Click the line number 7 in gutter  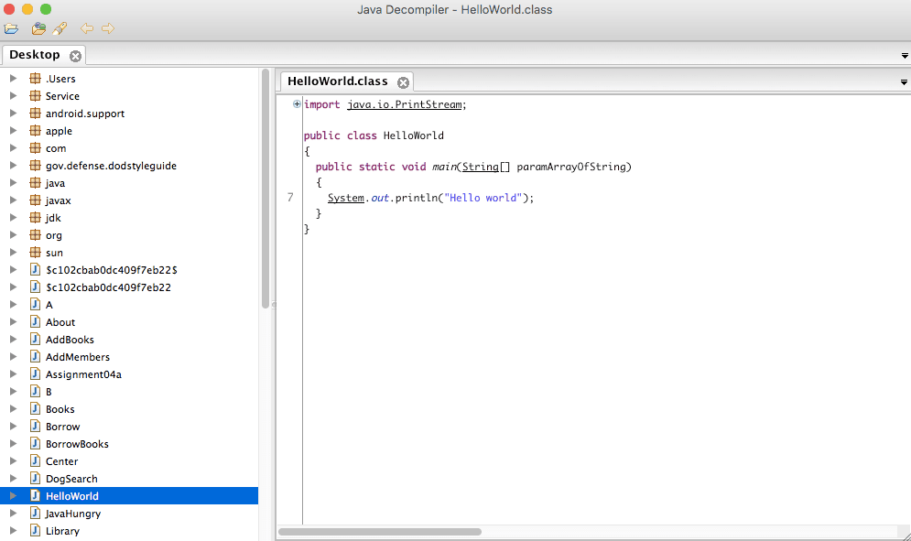290,198
